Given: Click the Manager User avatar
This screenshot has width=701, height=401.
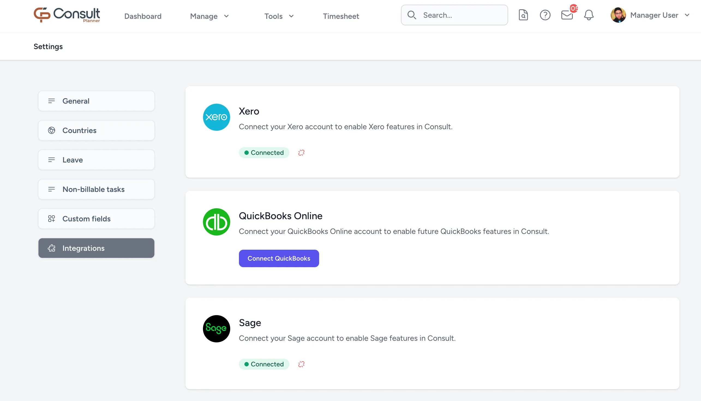Looking at the screenshot, I should point(618,15).
